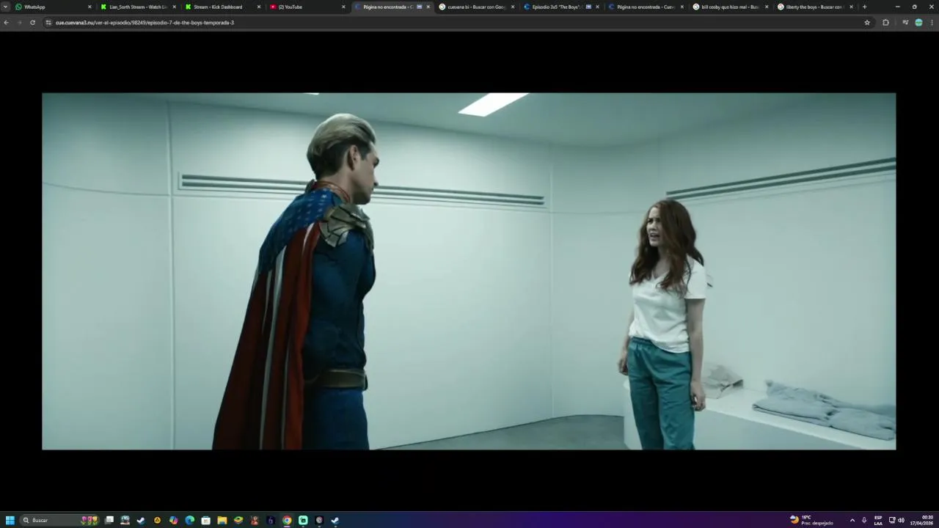This screenshot has height=528, width=939.
Task: Open the tab search dropdown arrow
Action: coord(5,7)
